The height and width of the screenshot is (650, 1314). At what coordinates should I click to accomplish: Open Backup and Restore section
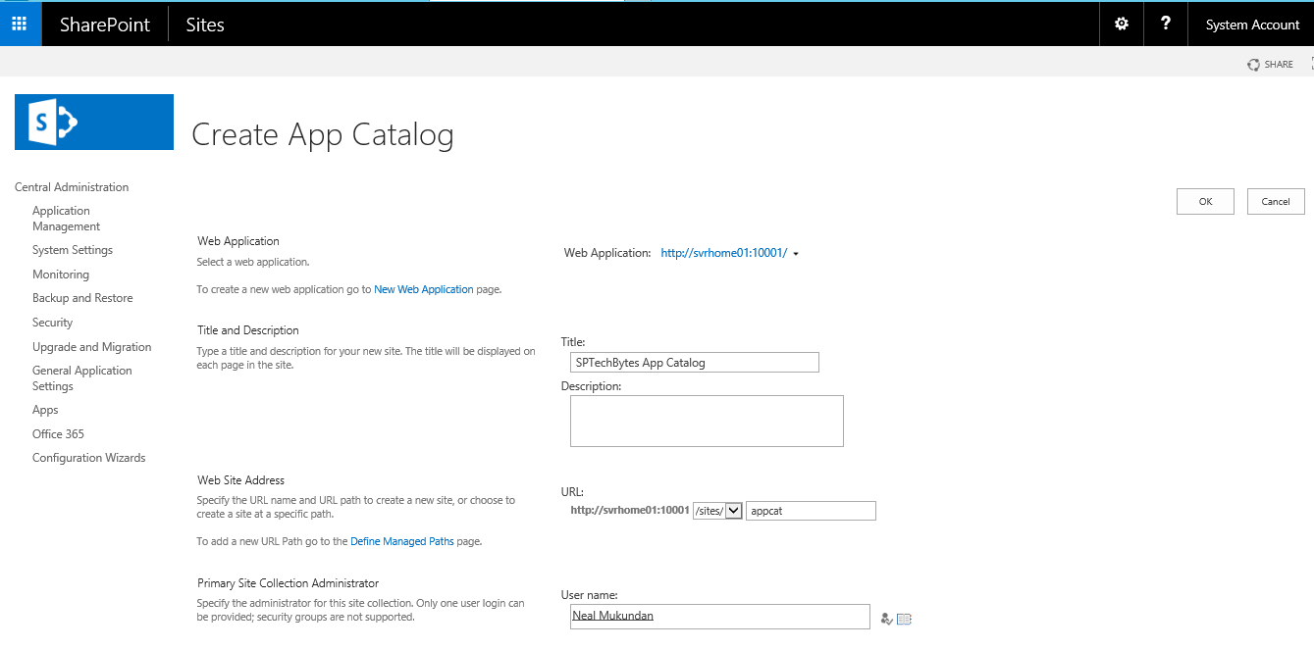[x=82, y=298]
